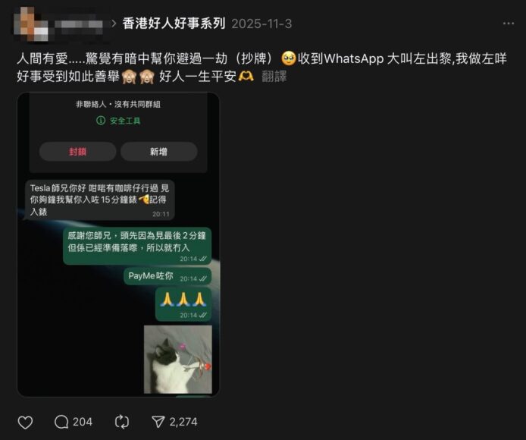The height and width of the screenshot is (440, 526).
Task: Open the 安全工具 safety tools link
Action: [125, 121]
